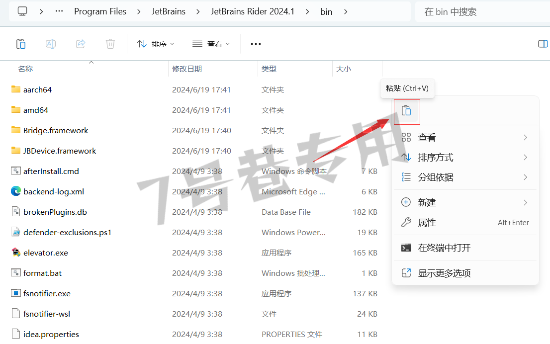Choose 显示更多选项 from the context menu
This screenshot has height=344, width=550.
coord(465,273)
